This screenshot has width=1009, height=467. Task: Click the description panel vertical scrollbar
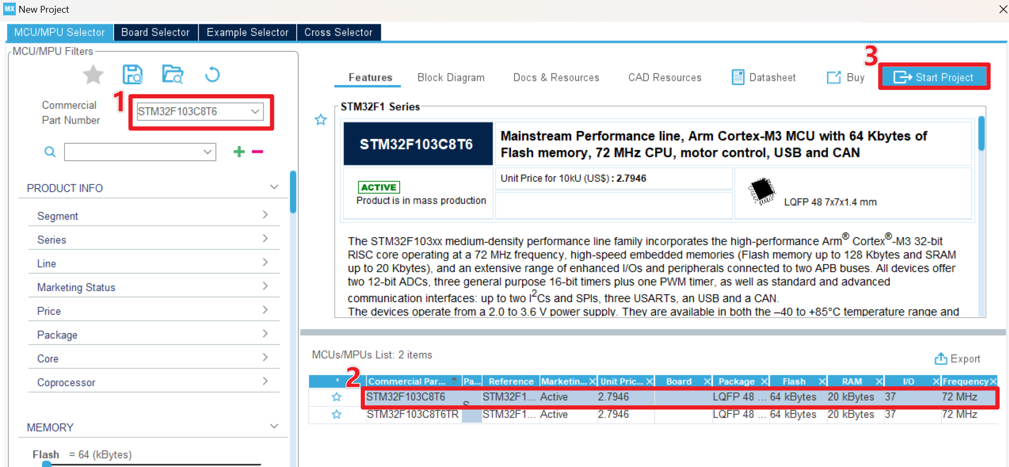(982, 134)
